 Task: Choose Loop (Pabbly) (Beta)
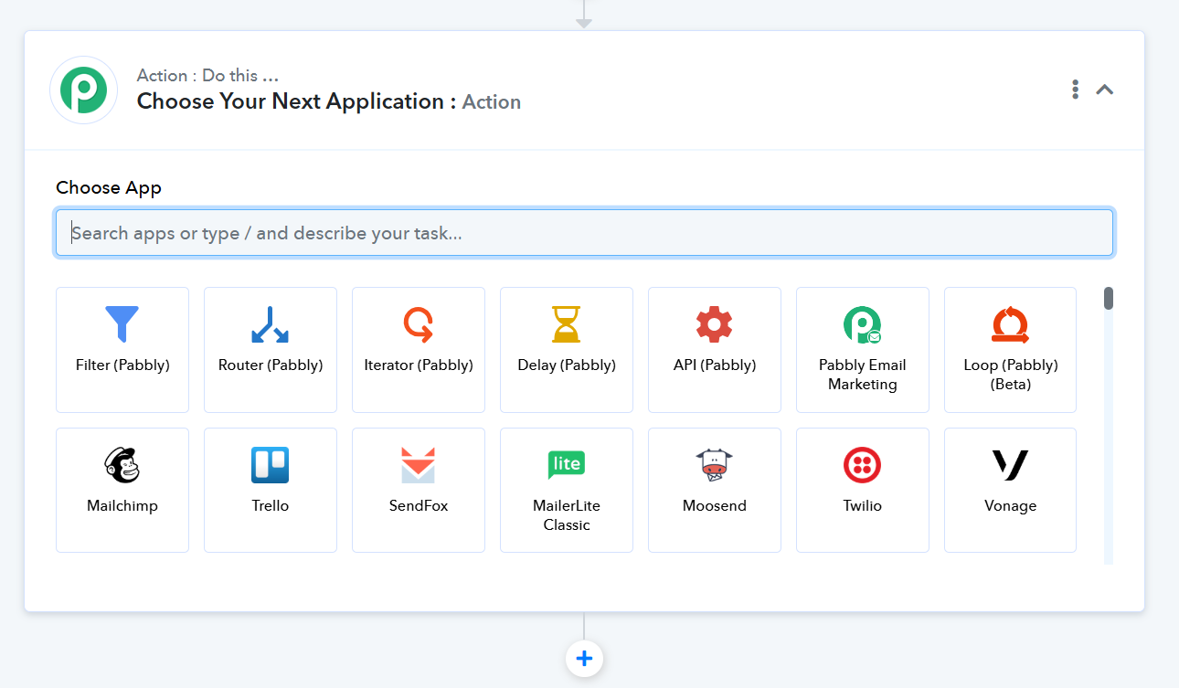(1010, 350)
